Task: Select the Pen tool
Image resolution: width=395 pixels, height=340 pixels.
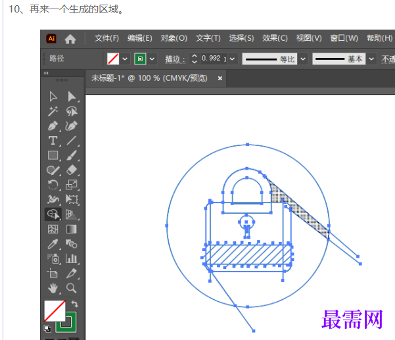Action: [x=53, y=126]
